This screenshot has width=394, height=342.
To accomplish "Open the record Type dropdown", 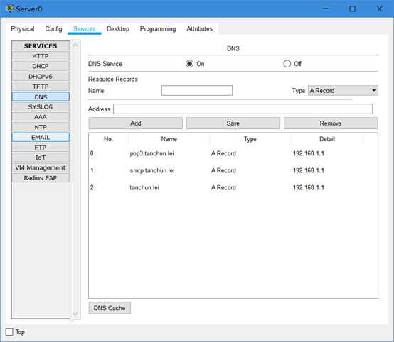I will click(x=343, y=91).
